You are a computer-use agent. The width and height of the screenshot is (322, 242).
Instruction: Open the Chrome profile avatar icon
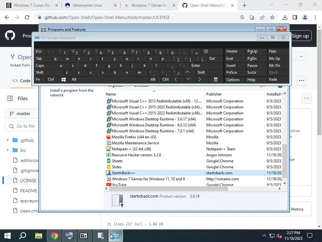pyautogui.click(x=305, y=18)
